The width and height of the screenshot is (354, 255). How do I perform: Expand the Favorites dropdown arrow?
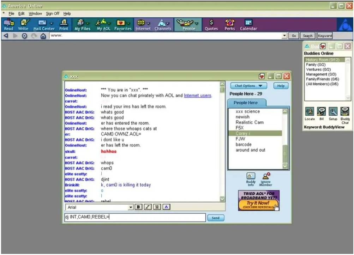click(x=128, y=23)
